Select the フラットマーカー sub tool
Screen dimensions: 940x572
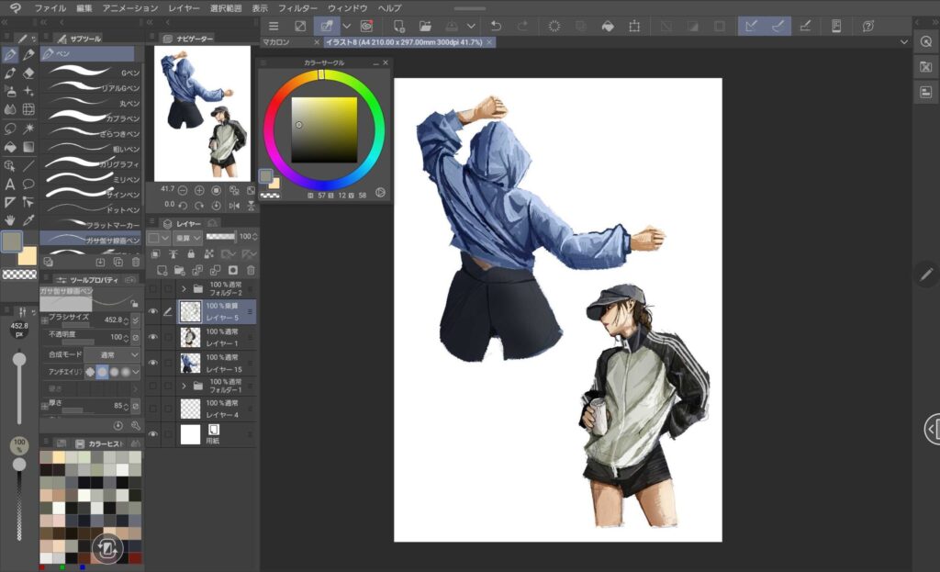91,224
